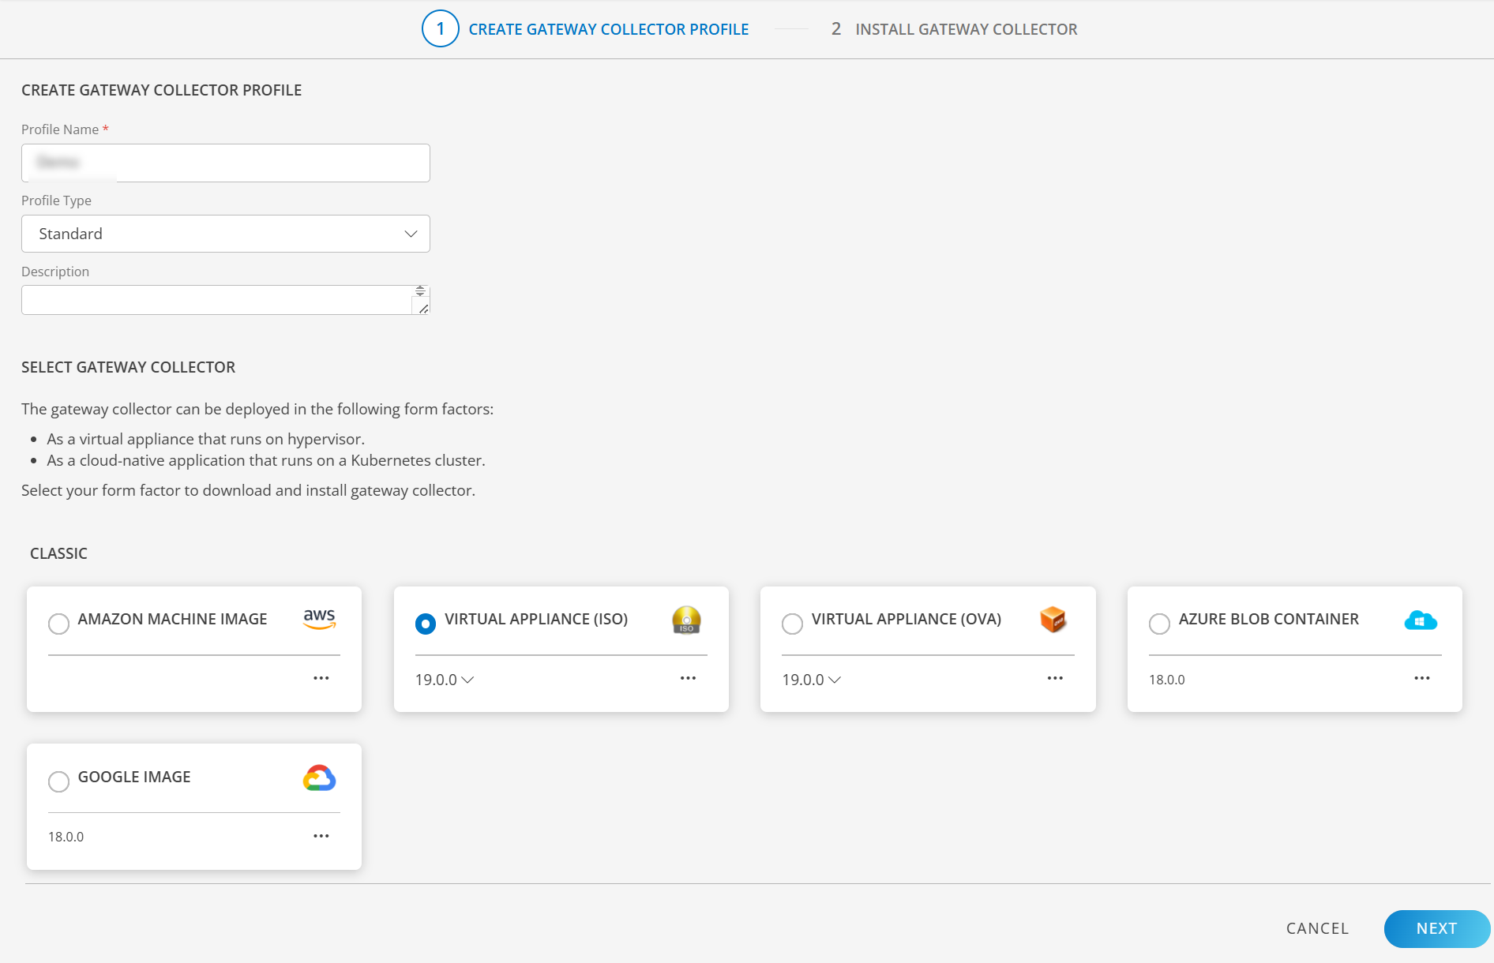Go to step 1 Create Gateway Collector Profile
This screenshot has height=963, width=1494.
click(585, 29)
